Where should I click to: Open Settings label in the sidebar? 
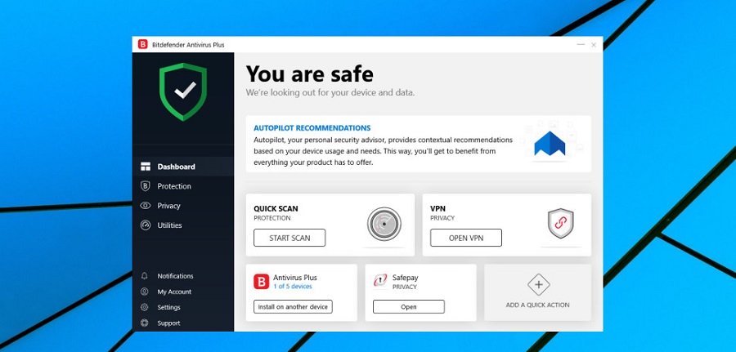[x=168, y=307]
